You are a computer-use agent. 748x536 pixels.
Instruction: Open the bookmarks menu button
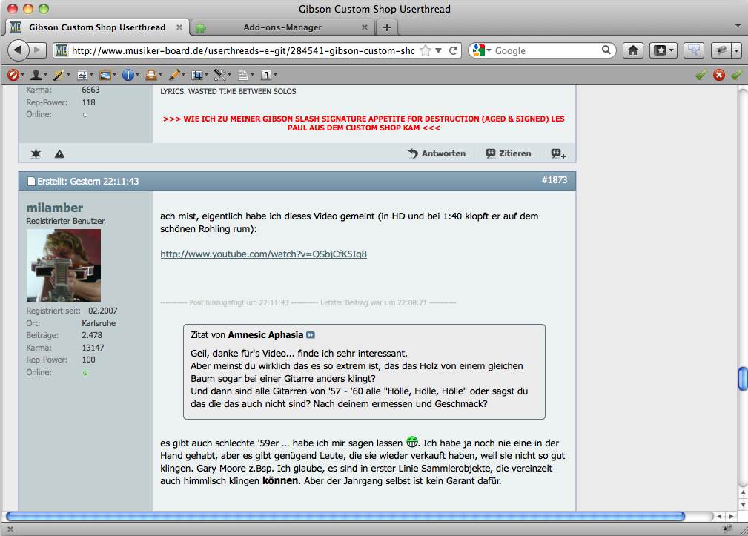[661, 50]
